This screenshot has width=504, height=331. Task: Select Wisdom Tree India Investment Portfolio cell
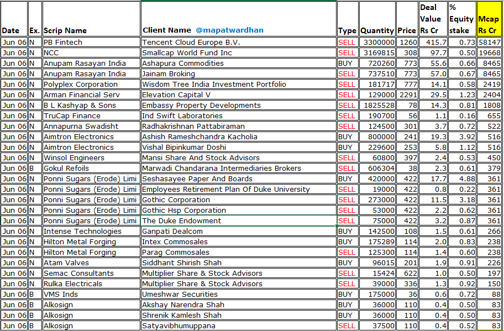(239, 84)
